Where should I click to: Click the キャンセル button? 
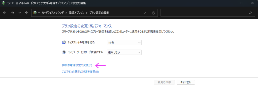[x=186, y=82]
